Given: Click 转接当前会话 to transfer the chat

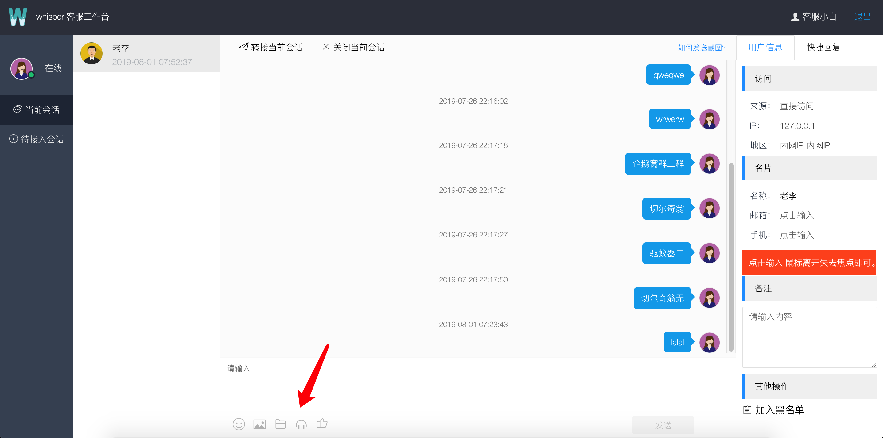Looking at the screenshot, I should (x=271, y=47).
